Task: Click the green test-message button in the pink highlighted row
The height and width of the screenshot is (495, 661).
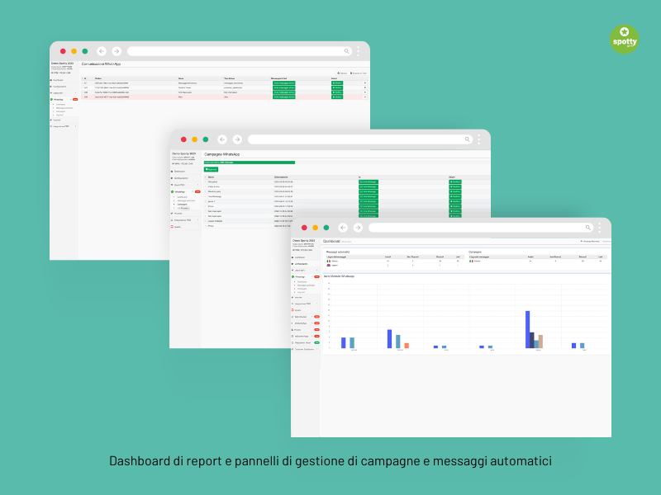Action: 284,97
